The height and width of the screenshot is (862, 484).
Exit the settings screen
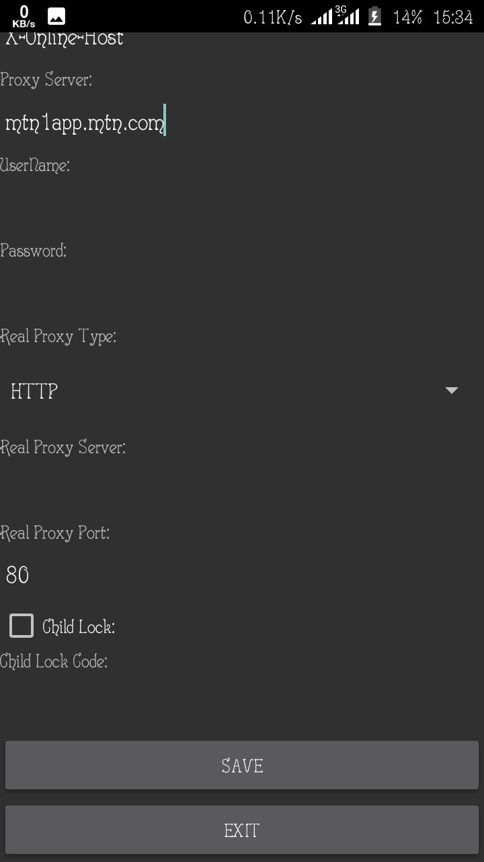[x=242, y=830]
